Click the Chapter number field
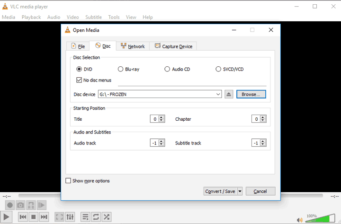This screenshot has height=224, width=341. (256, 119)
